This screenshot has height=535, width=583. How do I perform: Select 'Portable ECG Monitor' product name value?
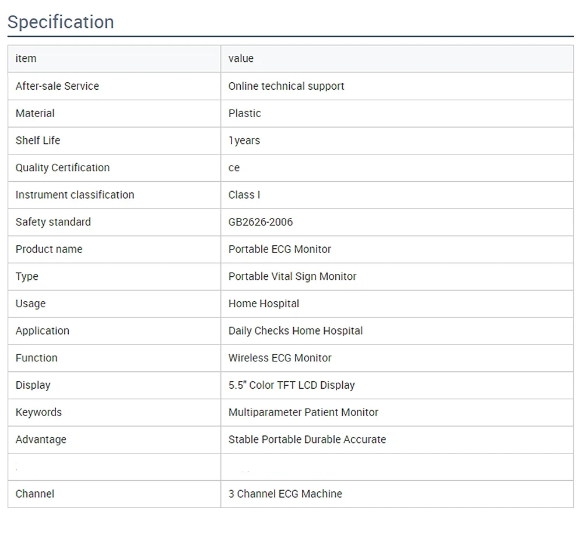click(280, 249)
